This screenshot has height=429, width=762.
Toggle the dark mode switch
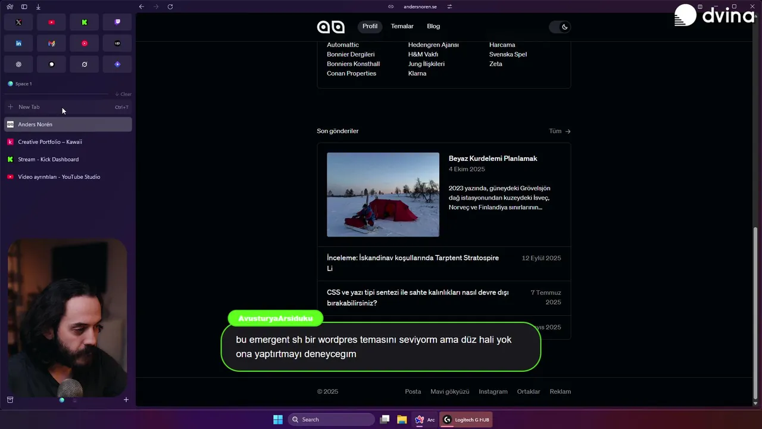pos(559,26)
